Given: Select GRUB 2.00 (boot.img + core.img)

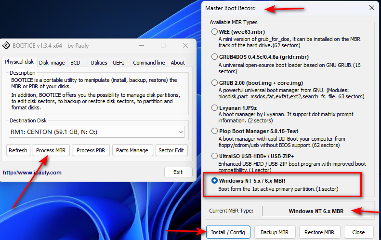Looking at the screenshot, I should pos(214,83).
